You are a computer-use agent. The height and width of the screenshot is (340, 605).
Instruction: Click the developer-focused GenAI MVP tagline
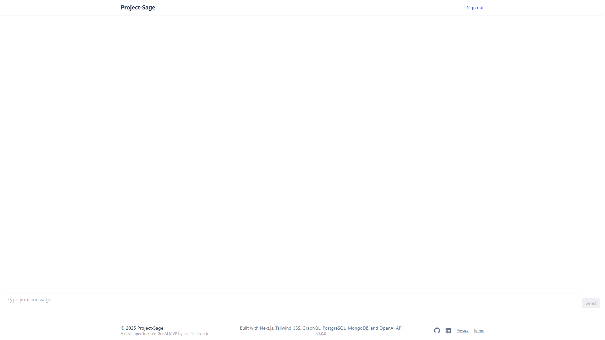164,334
